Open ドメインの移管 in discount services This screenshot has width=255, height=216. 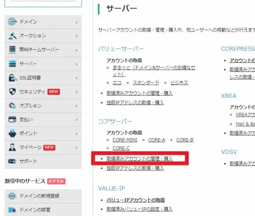click(x=43, y=210)
